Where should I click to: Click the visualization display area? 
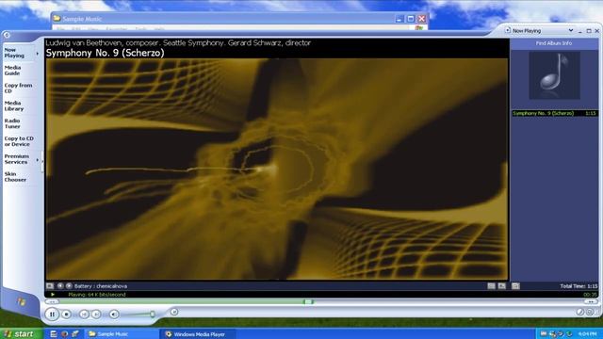tap(277, 169)
